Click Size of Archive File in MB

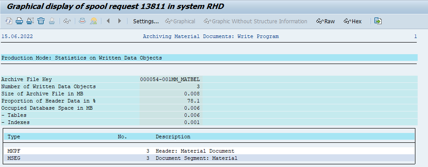pyautogui.click(x=42, y=94)
